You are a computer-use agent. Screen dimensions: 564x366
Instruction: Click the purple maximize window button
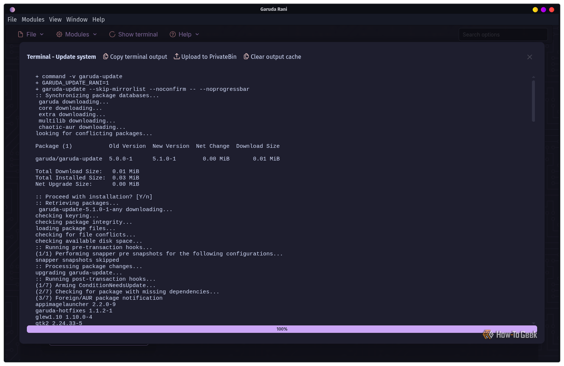click(543, 10)
